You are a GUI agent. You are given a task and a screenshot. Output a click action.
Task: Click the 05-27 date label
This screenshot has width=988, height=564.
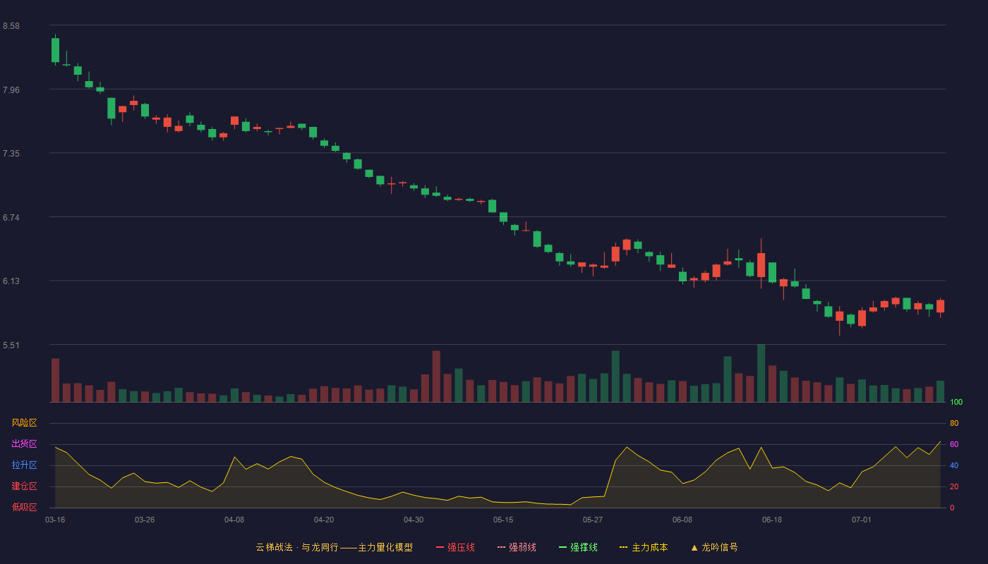593,520
